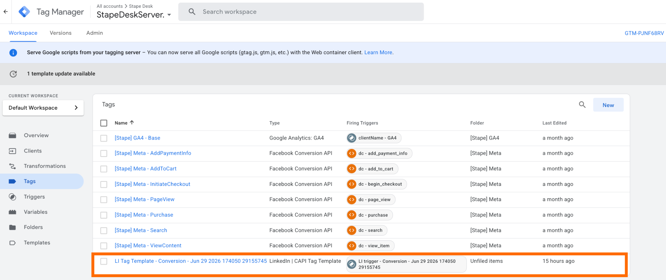Open the GTM-PJNF68RV container ID link
Viewport: 666px width, 280px height.
[x=644, y=33]
